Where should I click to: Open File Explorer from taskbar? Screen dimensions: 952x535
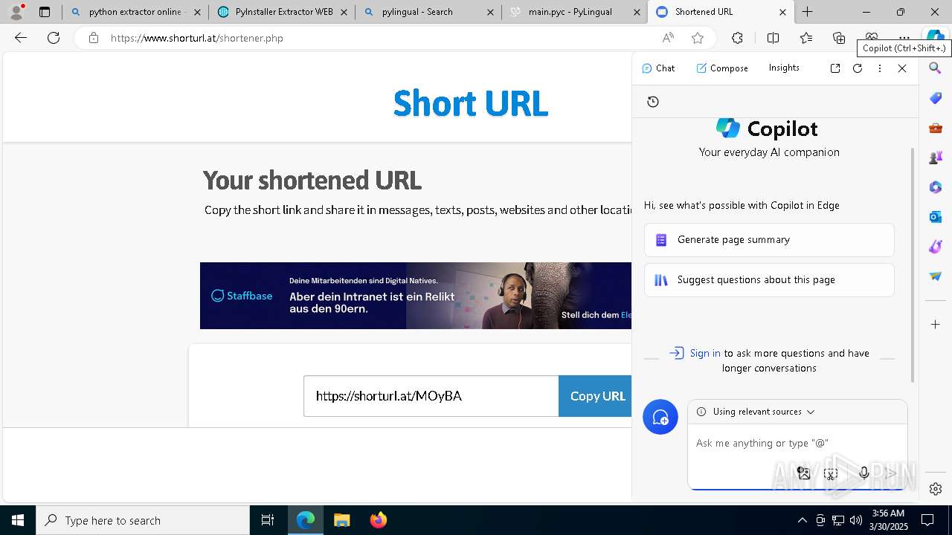click(x=341, y=520)
